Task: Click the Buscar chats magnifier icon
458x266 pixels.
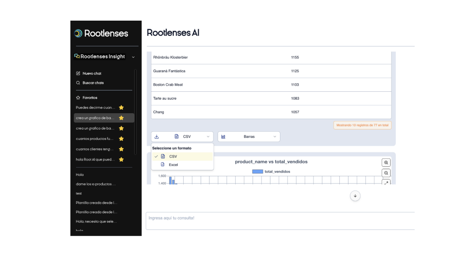Action: (x=78, y=83)
